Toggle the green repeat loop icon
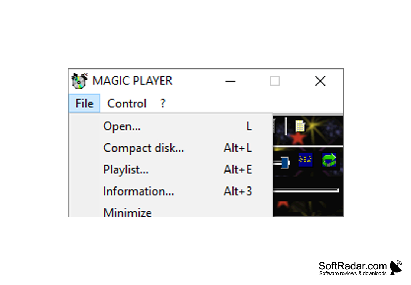This screenshot has width=411, height=285. (x=329, y=160)
